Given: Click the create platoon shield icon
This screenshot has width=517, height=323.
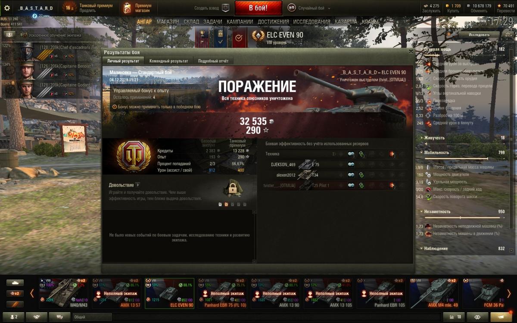Looking at the screenshot, I should click(225, 8).
